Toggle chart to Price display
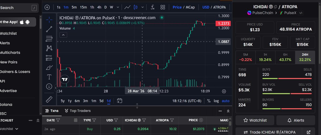 (x=177, y=7)
